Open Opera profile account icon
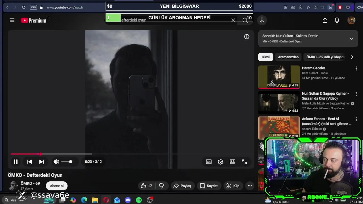 [x=330, y=7]
